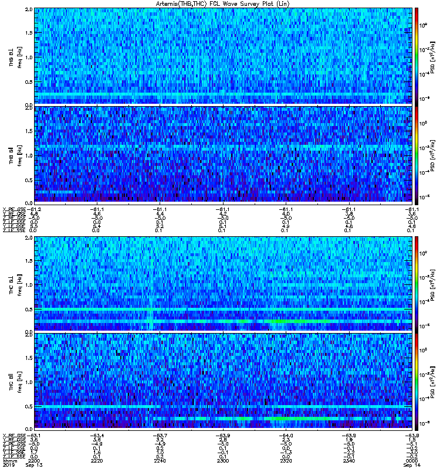This screenshot has width=440, height=469.
Task: Click the THB B-parallel freq axis label
Action: tap(16, 155)
